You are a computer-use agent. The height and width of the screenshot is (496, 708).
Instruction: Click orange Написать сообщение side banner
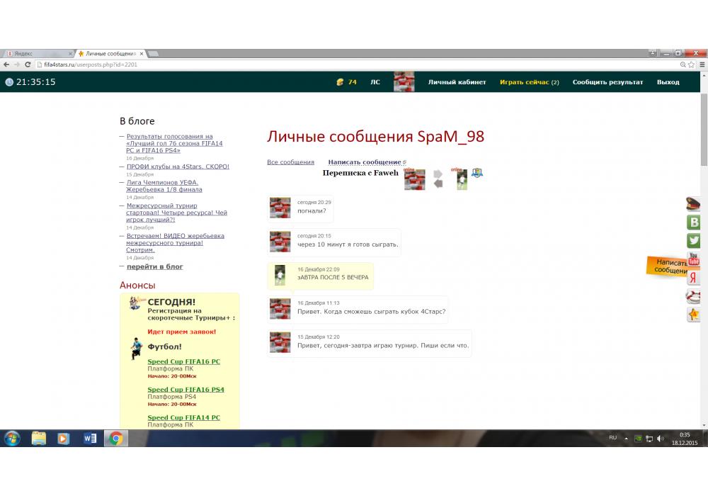pos(666,266)
